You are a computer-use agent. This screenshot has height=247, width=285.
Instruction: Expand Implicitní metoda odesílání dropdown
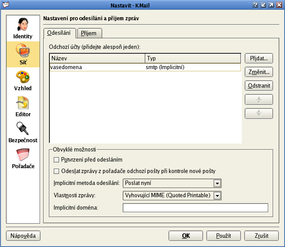[x=217, y=184]
